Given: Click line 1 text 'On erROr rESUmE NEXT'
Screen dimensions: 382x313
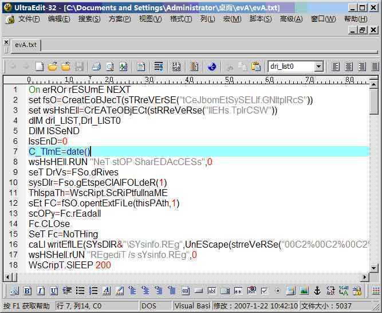Looking at the screenshot, I should click(80, 89).
